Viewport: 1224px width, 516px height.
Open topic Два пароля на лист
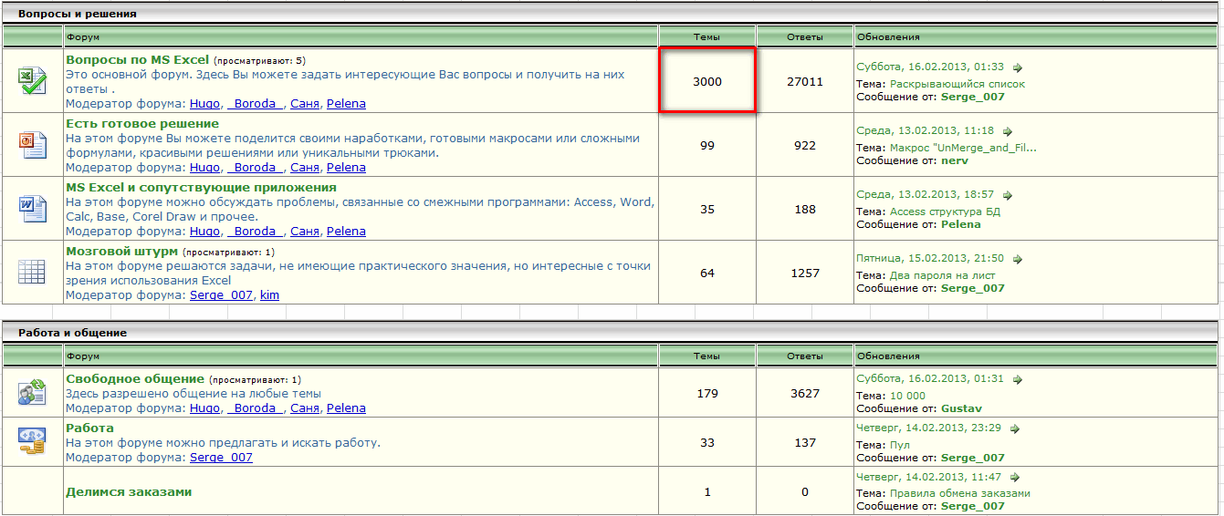(x=942, y=275)
